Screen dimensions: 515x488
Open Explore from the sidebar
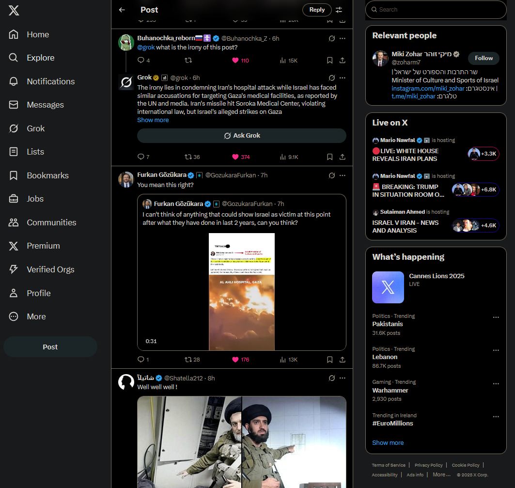point(31,58)
